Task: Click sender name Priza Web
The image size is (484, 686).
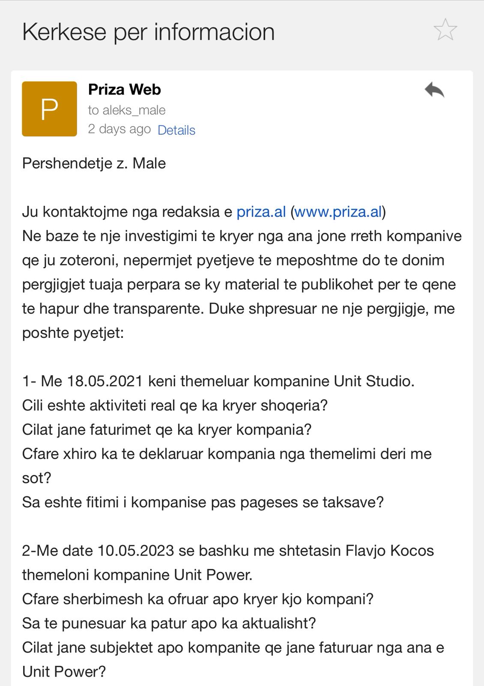Action: [x=124, y=90]
